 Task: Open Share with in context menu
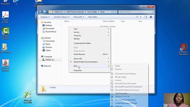pyautogui.click(x=90, y=59)
